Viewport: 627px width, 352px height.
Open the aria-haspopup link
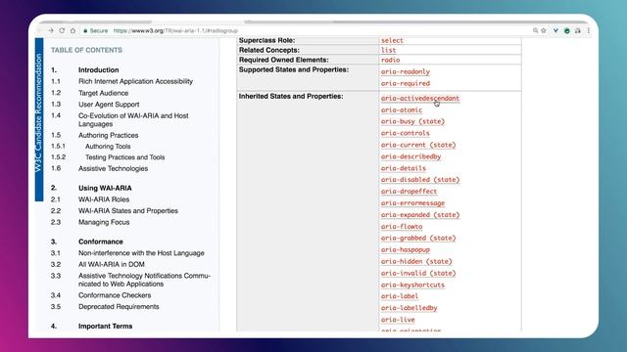pyautogui.click(x=405, y=250)
